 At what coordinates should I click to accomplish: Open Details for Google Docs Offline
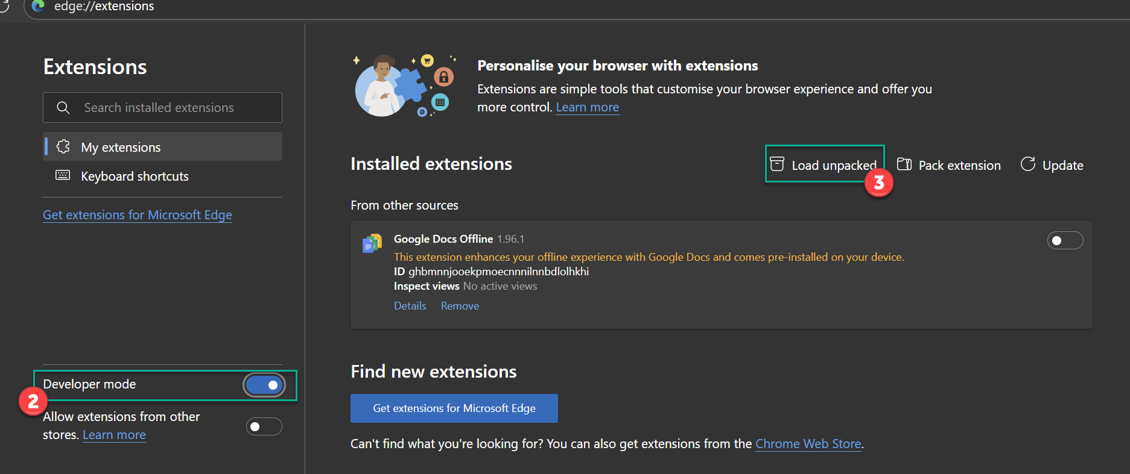pos(410,306)
